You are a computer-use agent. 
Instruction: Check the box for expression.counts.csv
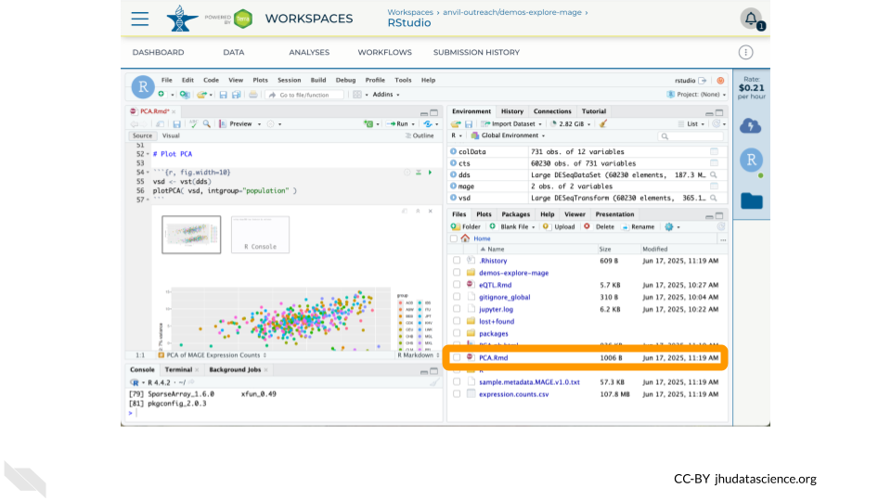tap(457, 394)
